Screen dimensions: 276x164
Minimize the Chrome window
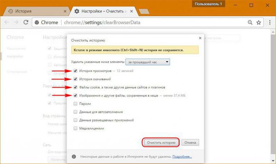(235, 5)
